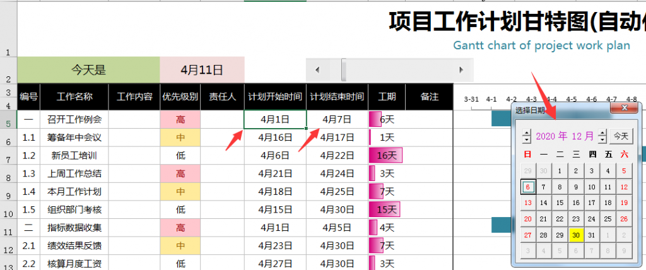
Task: Click the scrollbar left arrow beside 4月11日
Action: tap(317, 70)
